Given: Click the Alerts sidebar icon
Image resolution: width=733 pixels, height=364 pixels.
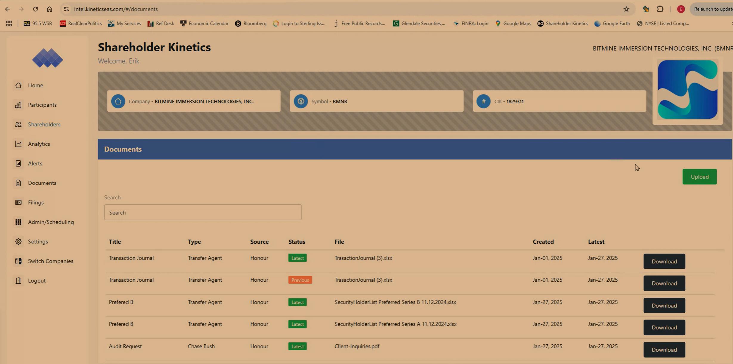Looking at the screenshot, I should [x=18, y=164].
